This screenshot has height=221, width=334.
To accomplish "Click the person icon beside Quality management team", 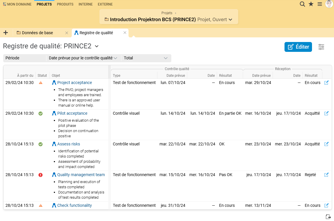I will 54,175.
